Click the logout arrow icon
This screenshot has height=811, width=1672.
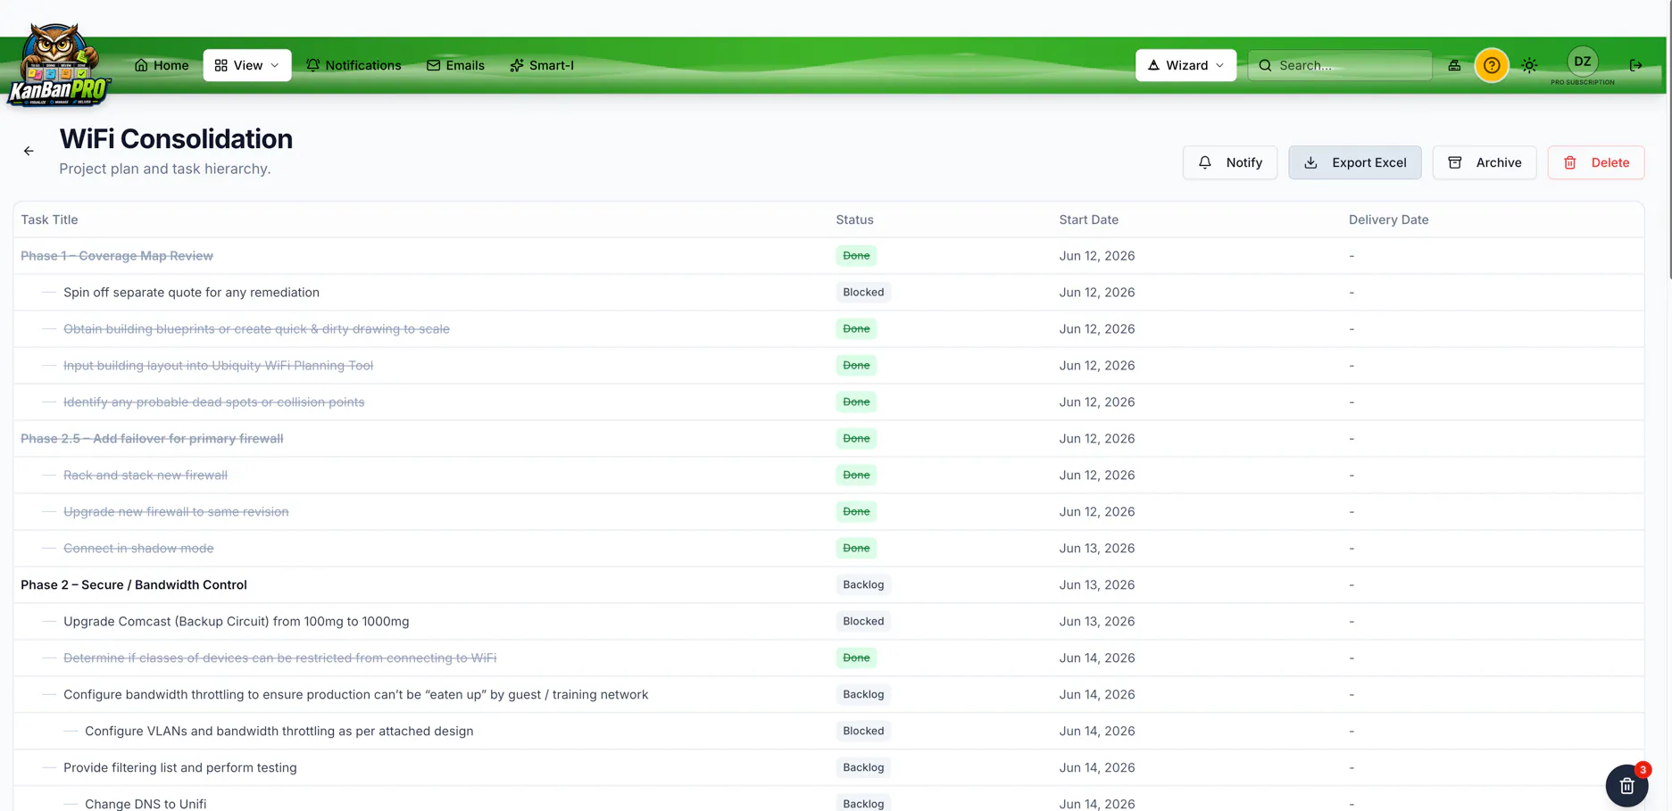[1635, 65]
